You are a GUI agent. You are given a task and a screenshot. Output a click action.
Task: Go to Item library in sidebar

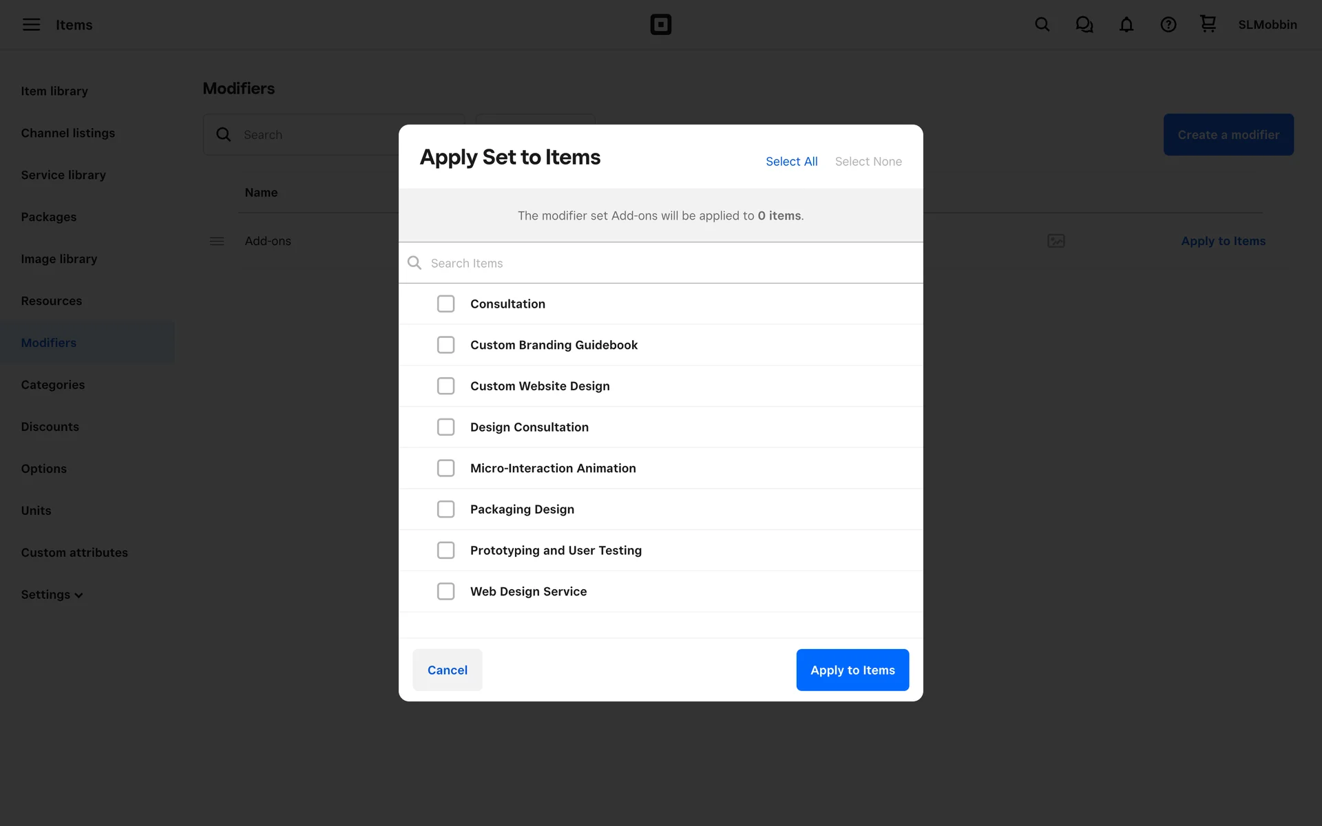point(54,91)
